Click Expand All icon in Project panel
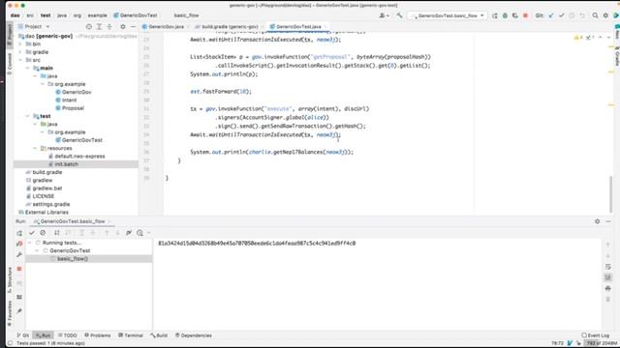The image size is (620, 348). [99, 26]
